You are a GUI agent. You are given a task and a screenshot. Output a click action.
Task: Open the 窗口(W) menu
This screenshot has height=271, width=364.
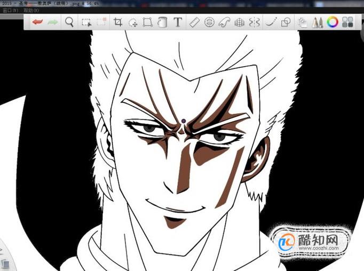[x=11, y=11]
